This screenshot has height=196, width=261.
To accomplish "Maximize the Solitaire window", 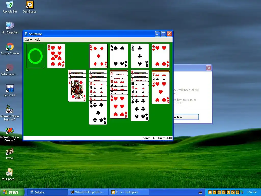I will pyautogui.click(x=163, y=34).
